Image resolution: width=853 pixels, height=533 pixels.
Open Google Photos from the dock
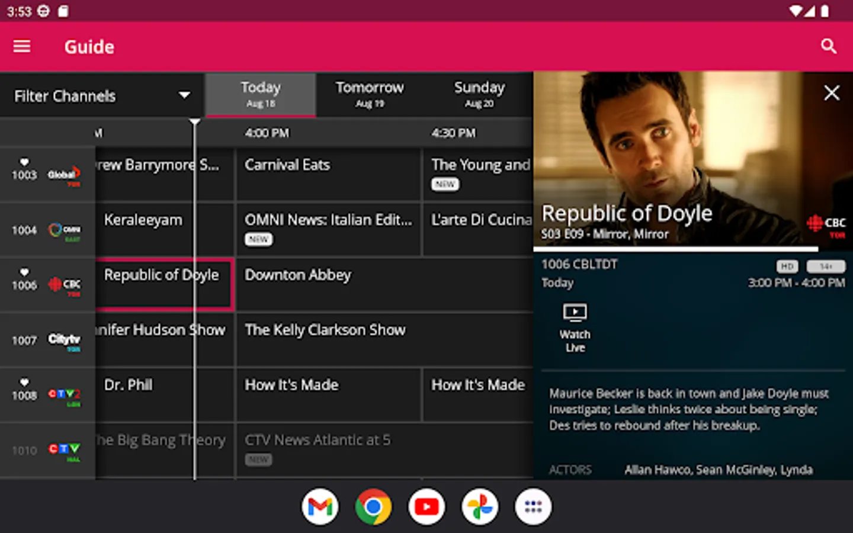pos(480,507)
